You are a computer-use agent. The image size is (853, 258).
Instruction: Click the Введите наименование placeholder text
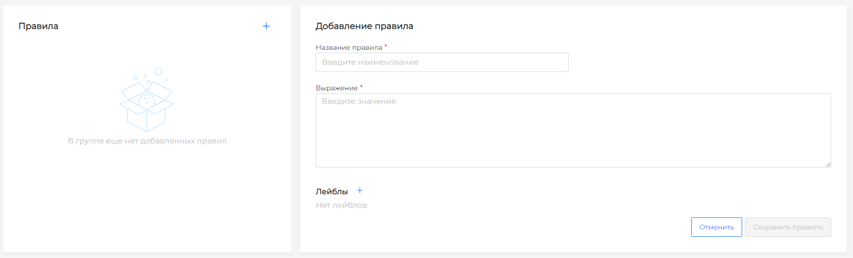pos(370,62)
